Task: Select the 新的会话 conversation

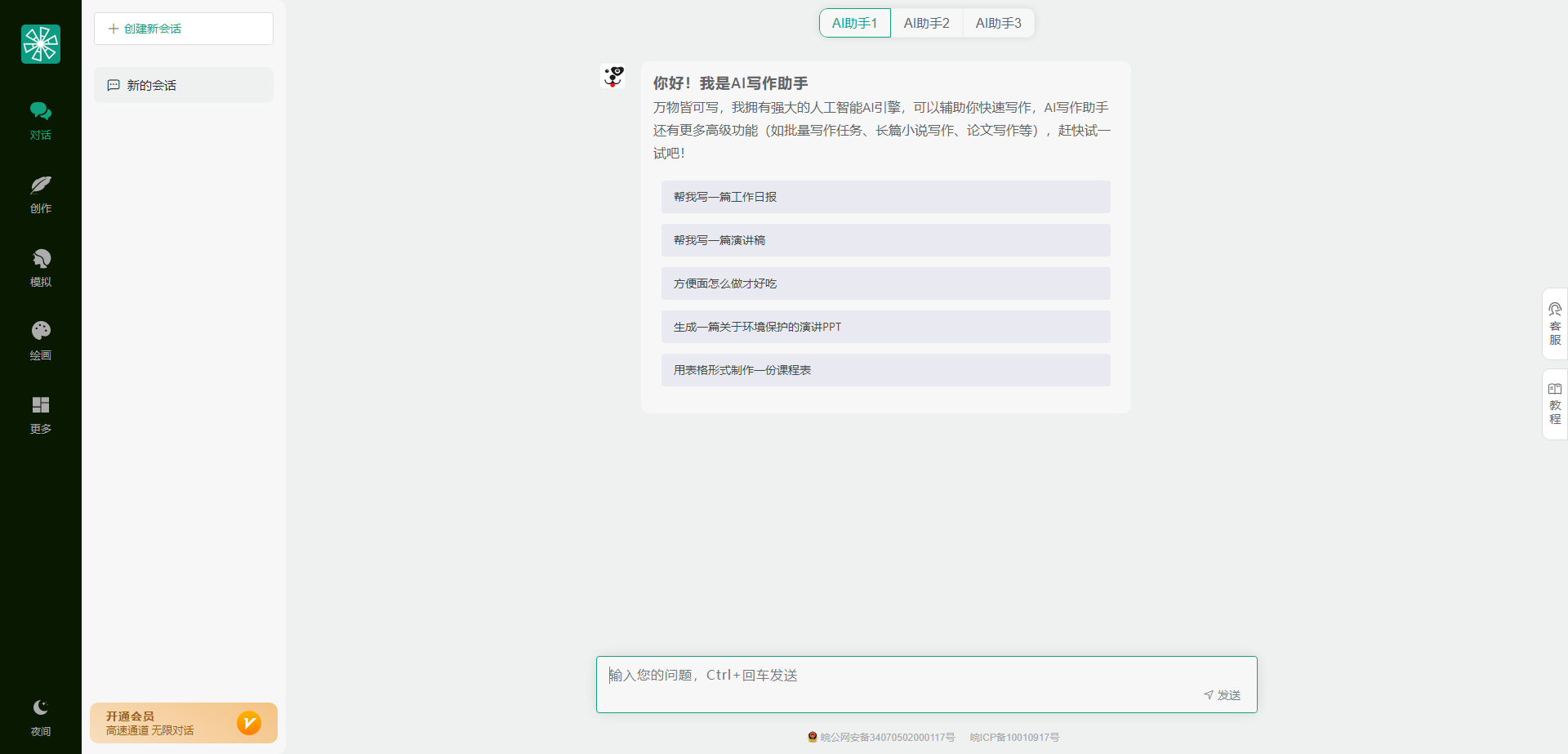Action: click(184, 85)
